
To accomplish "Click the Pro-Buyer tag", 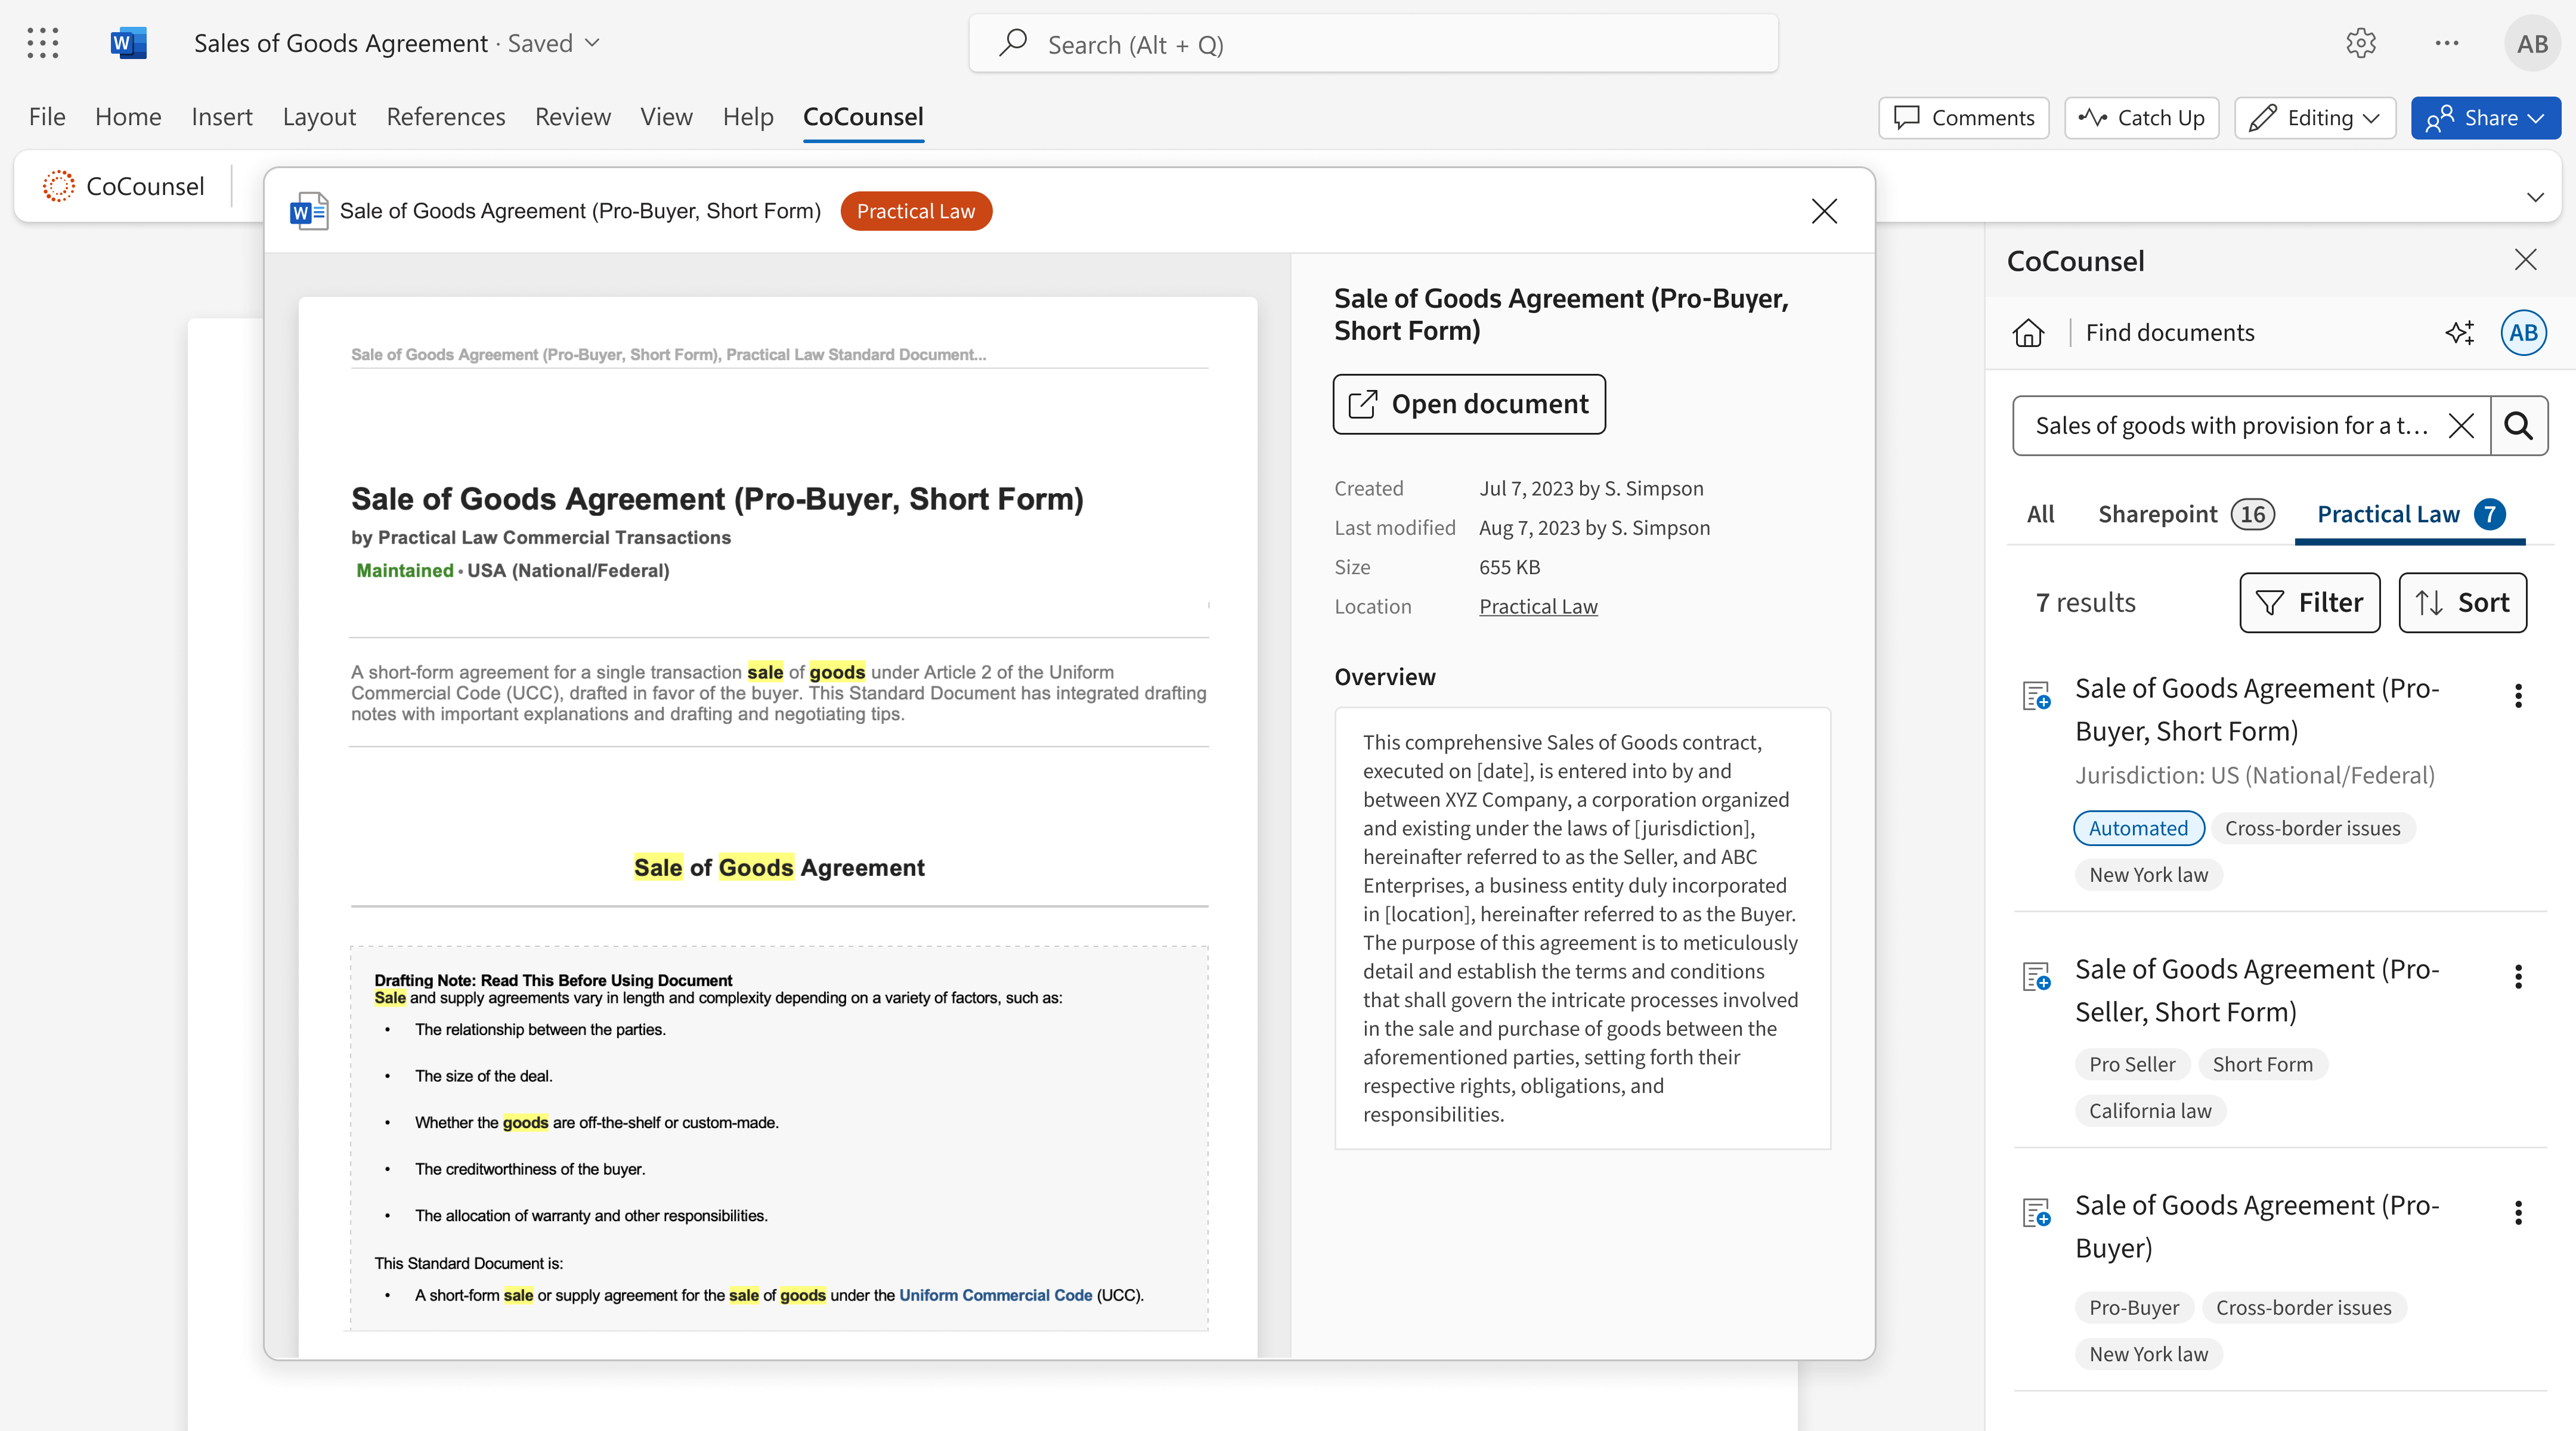I will (2134, 1308).
